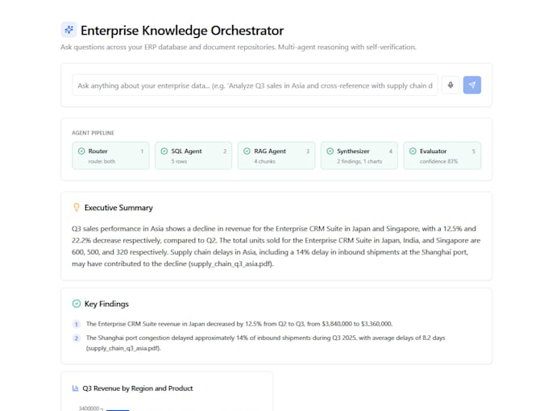Select the RAG Agent 4 chunks card
This screenshot has height=411, width=548.
[276, 156]
